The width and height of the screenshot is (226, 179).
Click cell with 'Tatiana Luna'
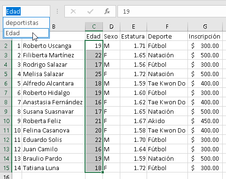click(54, 168)
